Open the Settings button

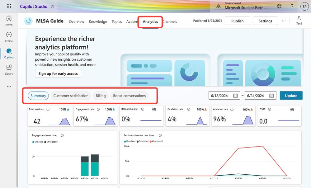265,21
